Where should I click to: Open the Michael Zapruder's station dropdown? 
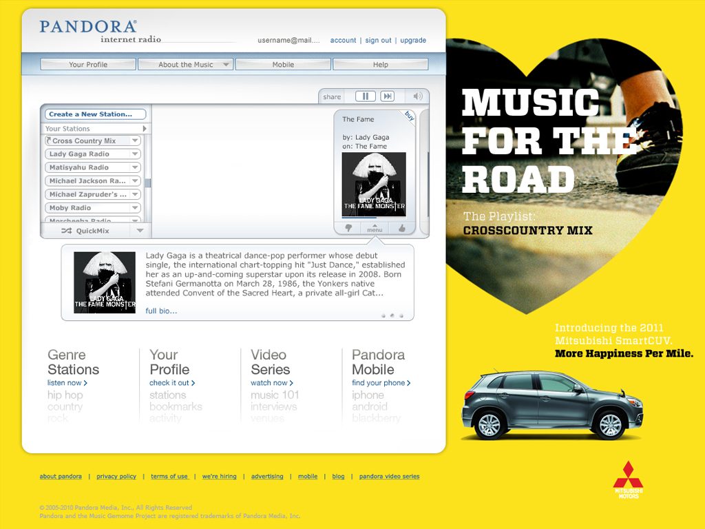135,194
